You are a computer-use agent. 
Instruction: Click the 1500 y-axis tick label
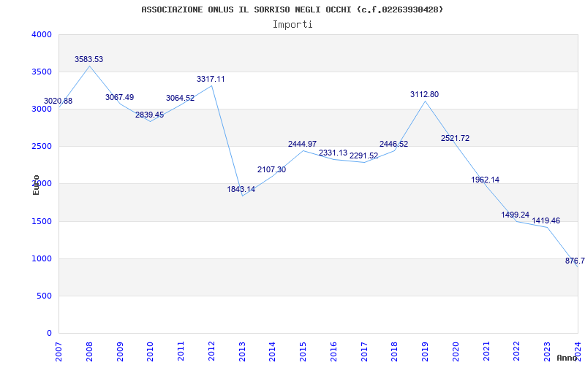coord(42,222)
